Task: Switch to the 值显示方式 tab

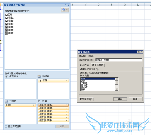Action: [x=98, y=65]
